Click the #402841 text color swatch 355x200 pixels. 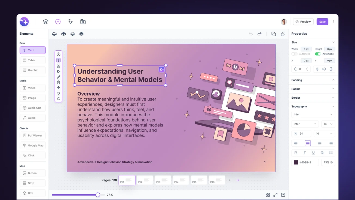(x=296, y=162)
